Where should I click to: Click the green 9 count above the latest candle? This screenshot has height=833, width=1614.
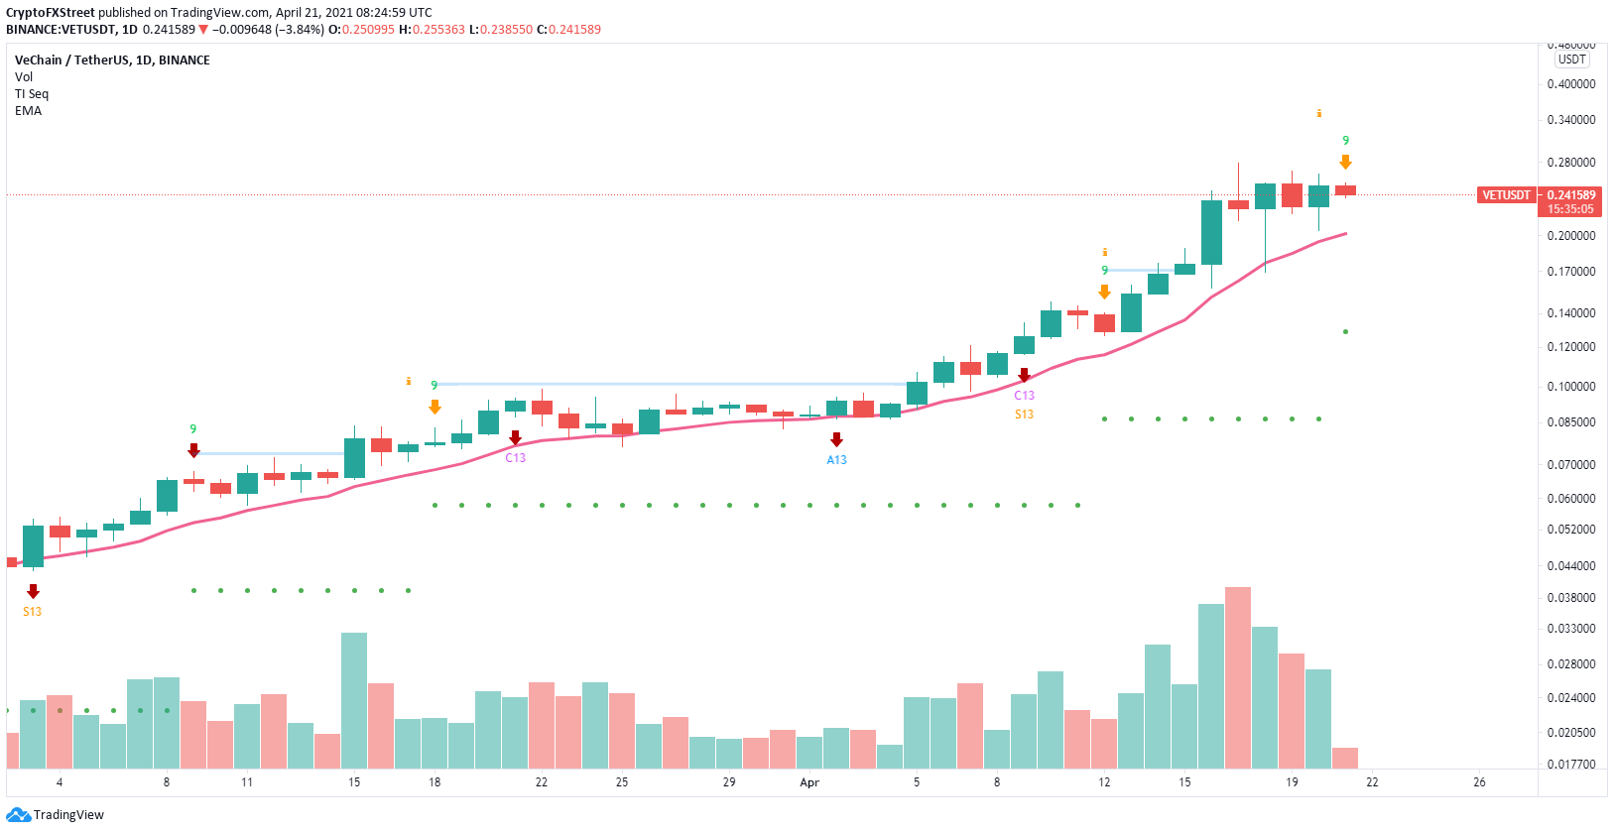tap(1345, 141)
